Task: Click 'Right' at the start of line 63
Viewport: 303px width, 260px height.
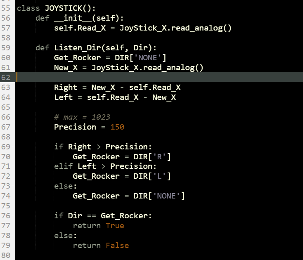Action: click(66, 87)
